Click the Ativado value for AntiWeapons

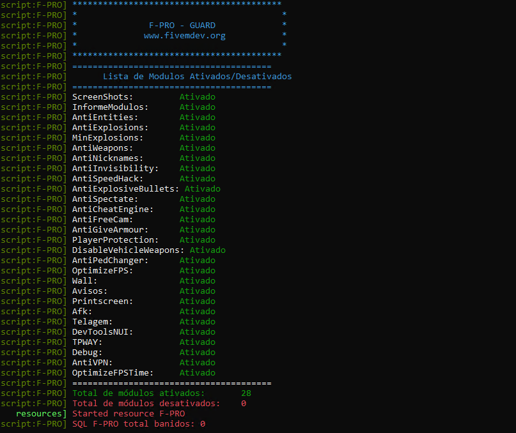pos(197,148)
